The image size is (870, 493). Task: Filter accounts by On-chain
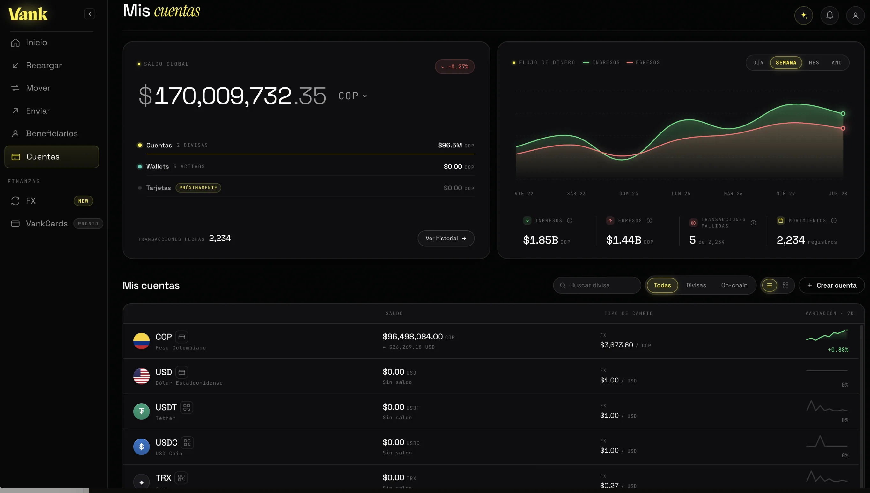point(734,285)
